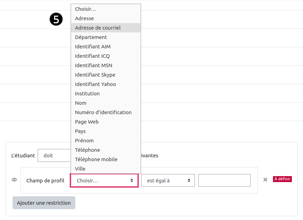Choose 'Numéro d'identification' option
This screenshot has height=220, width=303.
click(x=103, y=112)
